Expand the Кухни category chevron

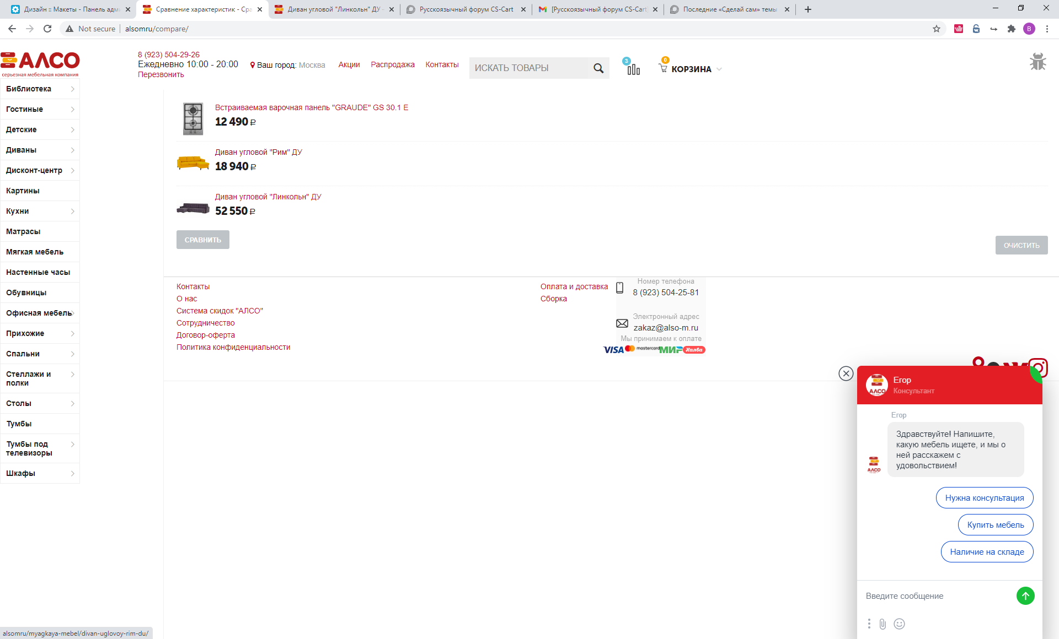click(x=73, y=211)
